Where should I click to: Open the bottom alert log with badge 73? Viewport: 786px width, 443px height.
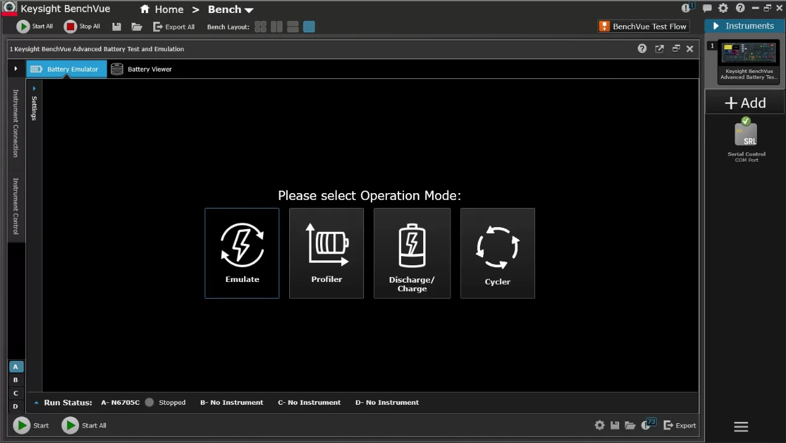click(x=648, y=424)
